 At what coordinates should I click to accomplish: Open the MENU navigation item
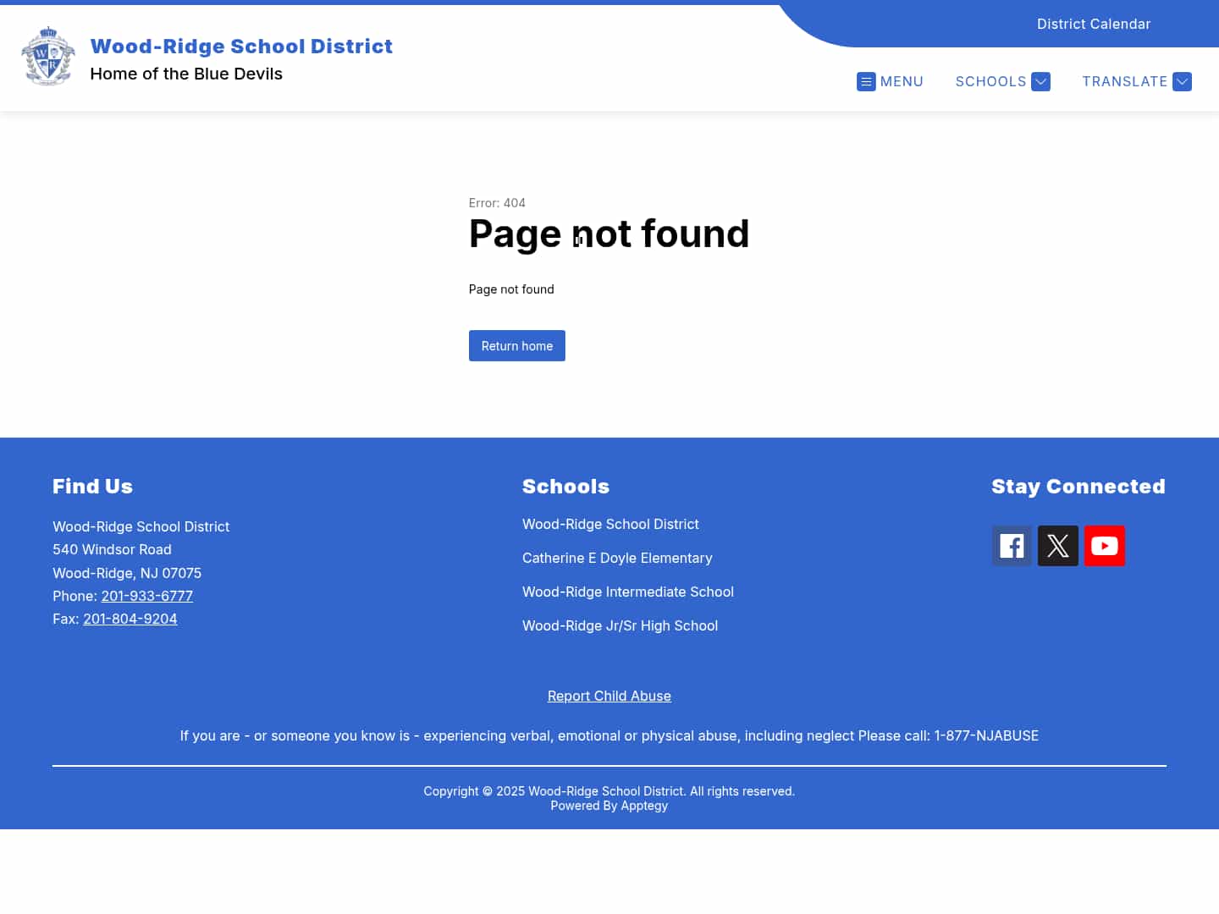click(x=902, y=82)
